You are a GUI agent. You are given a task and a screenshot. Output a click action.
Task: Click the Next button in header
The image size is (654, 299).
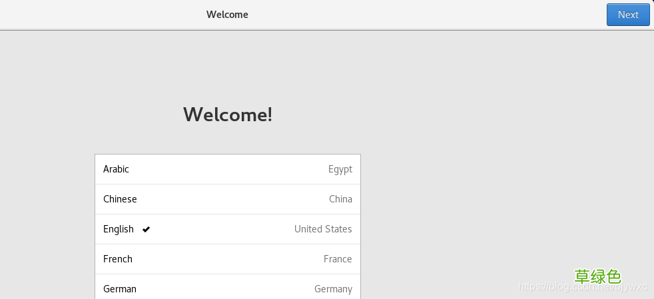pyautogui.click(x=628, y=15)
